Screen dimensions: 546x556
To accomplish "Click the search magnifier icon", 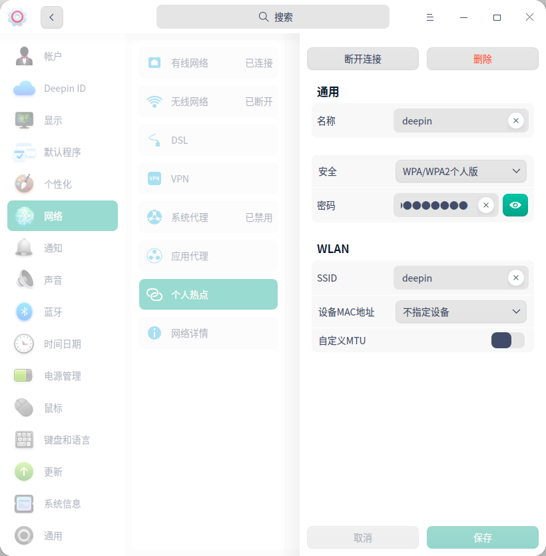I will click(x=264, y=17).
